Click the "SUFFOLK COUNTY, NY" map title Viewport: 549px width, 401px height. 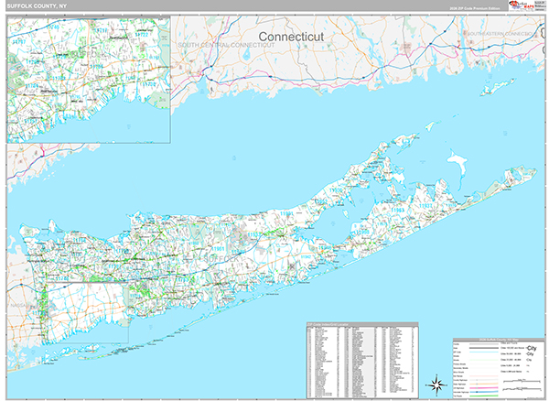(37, 6)
